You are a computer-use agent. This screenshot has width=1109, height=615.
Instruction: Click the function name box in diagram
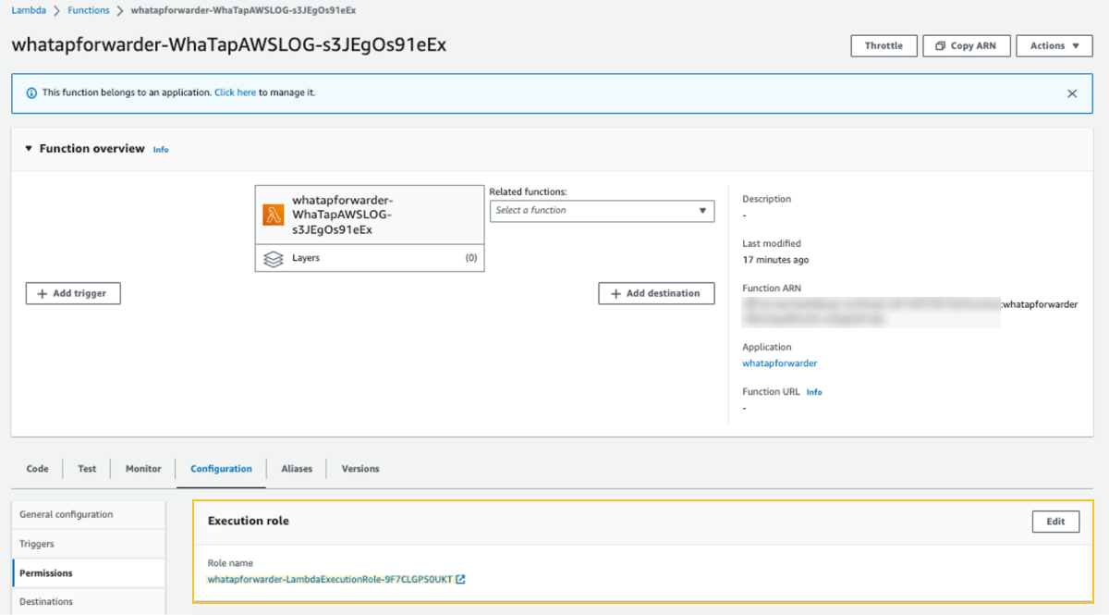370,215
